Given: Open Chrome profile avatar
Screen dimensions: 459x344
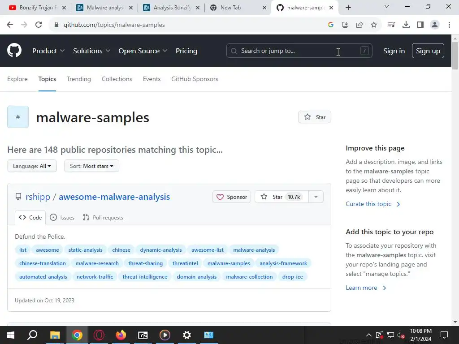Looking at the screenshot, I should click(435, 25).
